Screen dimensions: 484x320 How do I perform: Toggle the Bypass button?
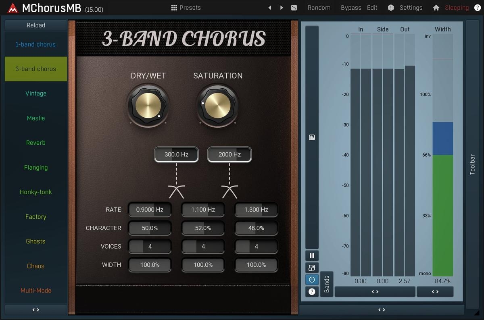click(351, 8)
